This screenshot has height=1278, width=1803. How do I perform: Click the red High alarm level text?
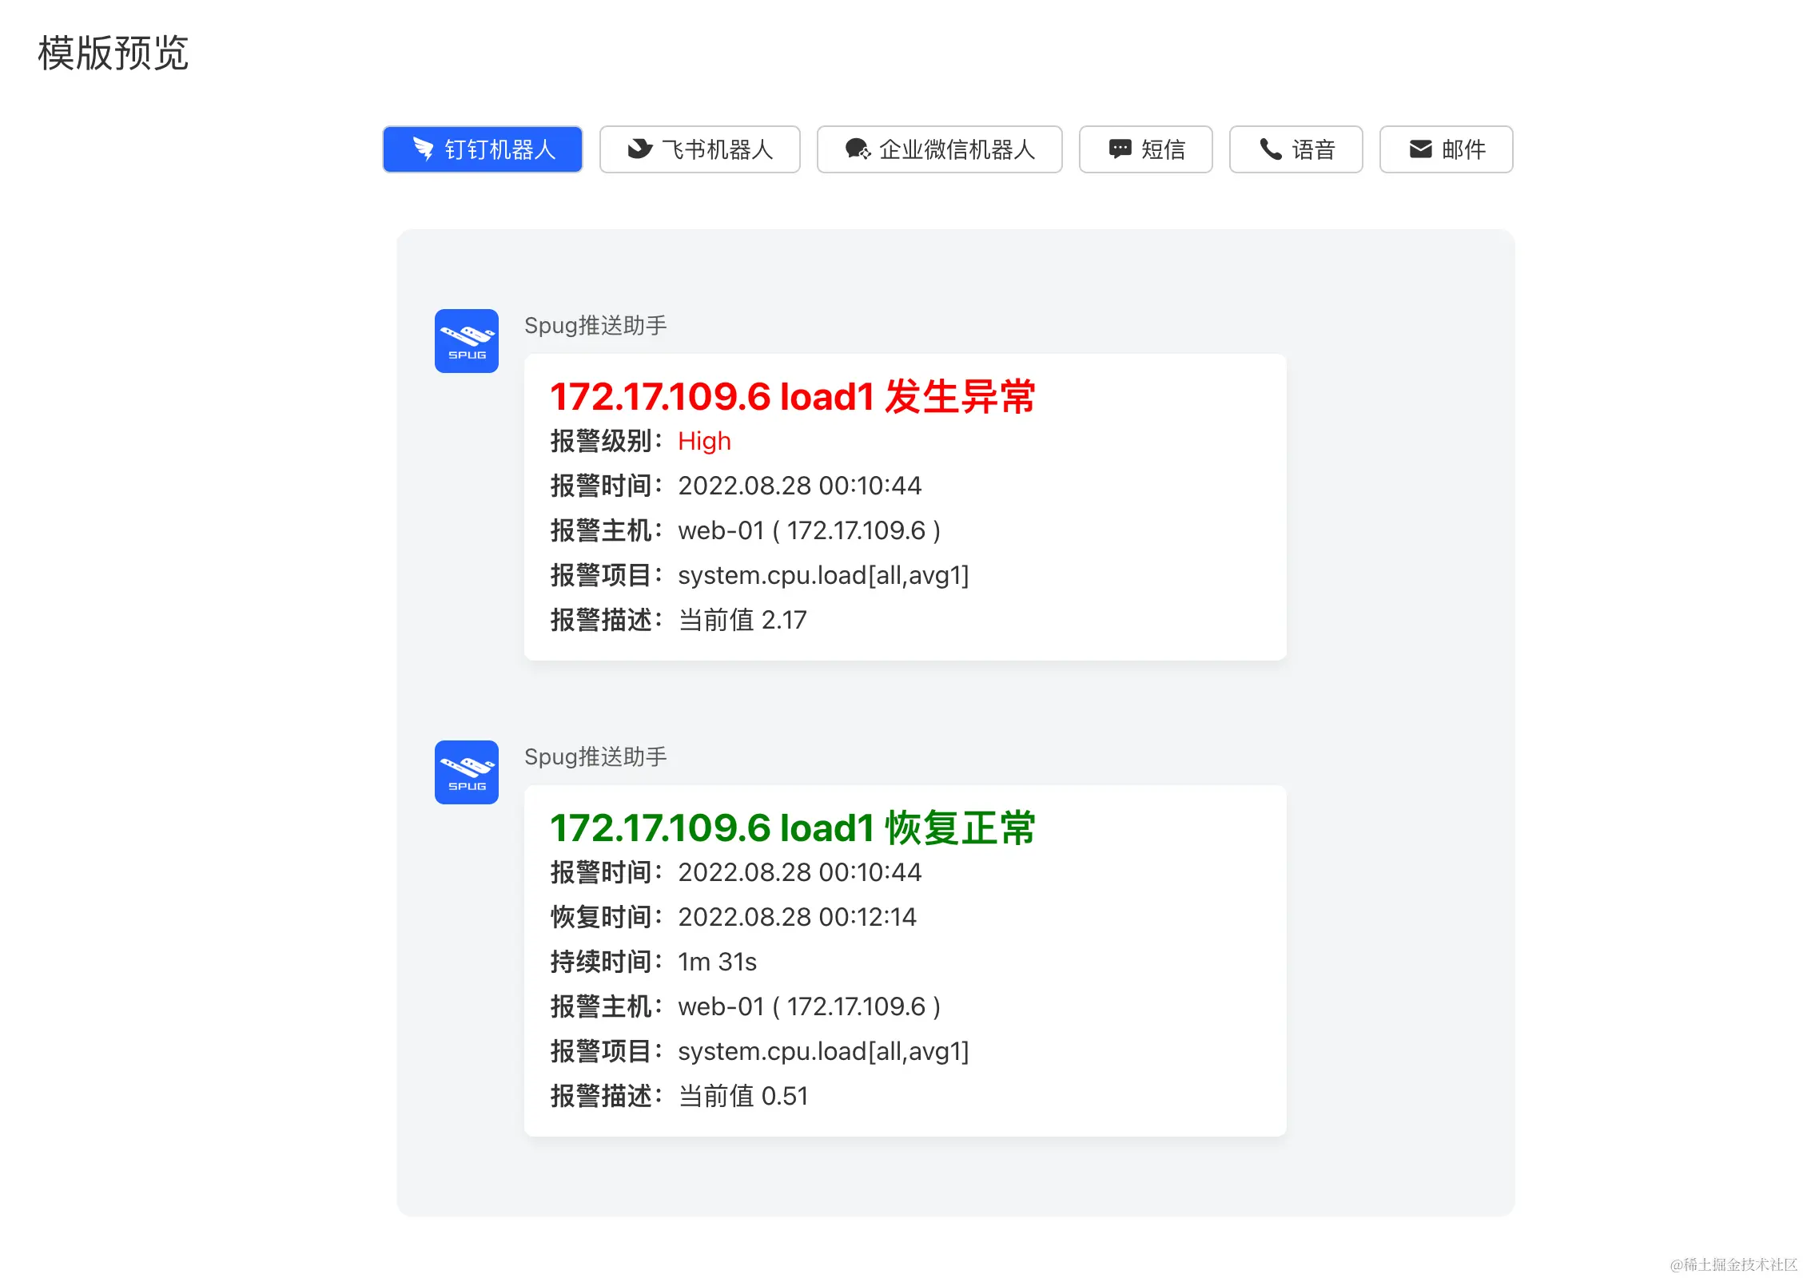click(x=704, y=441)
